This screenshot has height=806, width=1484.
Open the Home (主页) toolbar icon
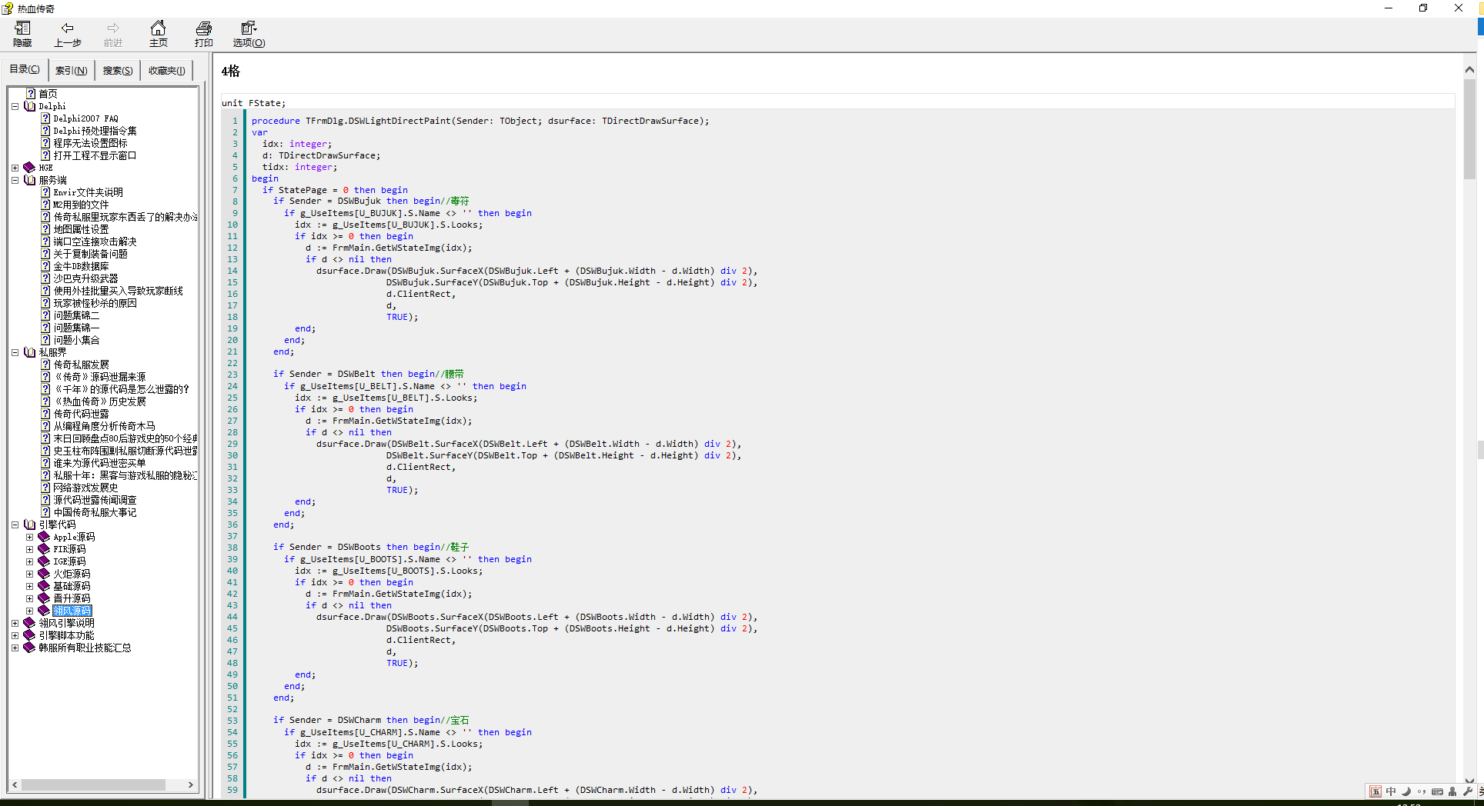[158, 34]
